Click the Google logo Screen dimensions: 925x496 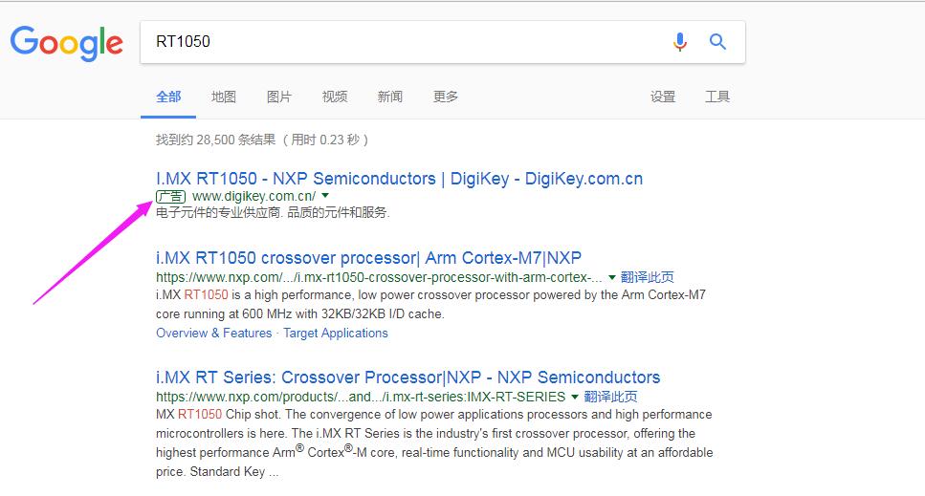(x=67, y=42)
